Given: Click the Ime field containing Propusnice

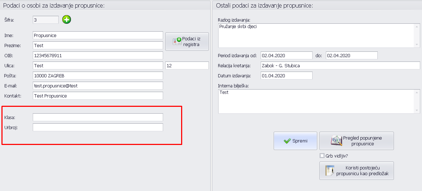Looking at the screenshot, I should (98, 35).
